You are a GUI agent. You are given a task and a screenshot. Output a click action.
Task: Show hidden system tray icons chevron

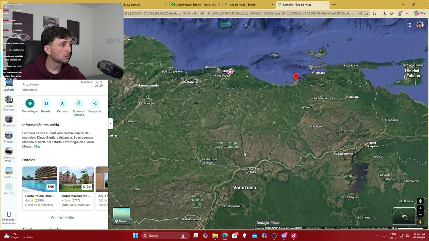pos(377,236)
